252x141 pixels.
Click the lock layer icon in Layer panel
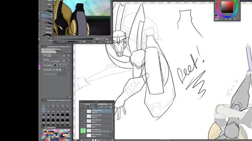pyautogui.click(x=96, y=107)
